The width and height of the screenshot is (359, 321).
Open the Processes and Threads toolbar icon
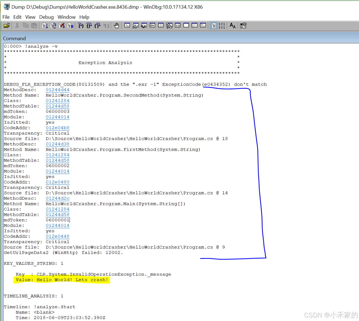click(x=195, y=26)
